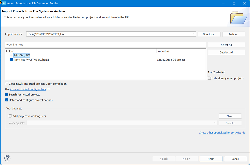The height and width of the screenshot is (165, 250).
Task: Click the Archive... button
Action: [234, 34]
